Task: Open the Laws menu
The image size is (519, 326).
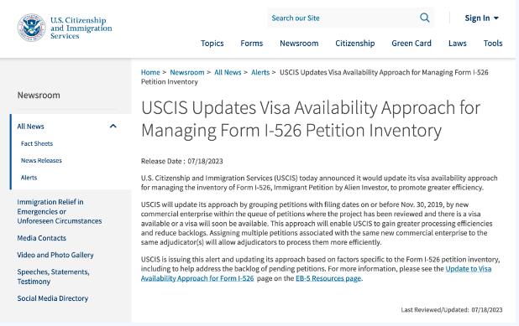Action: click(x=457, y=44)
